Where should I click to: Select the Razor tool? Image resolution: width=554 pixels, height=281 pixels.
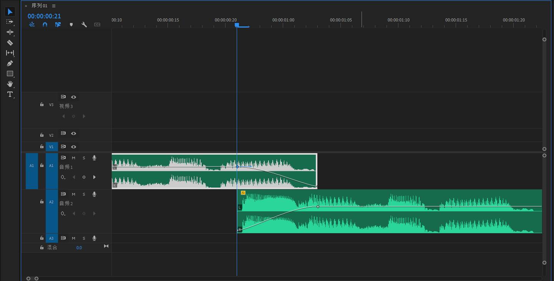pyautogui.click(x=10, y=42)
